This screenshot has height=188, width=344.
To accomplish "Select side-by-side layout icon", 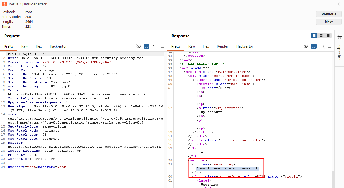I will 314,35.
